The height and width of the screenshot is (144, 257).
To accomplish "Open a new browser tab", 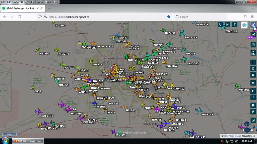I will [x=49, y=8].
